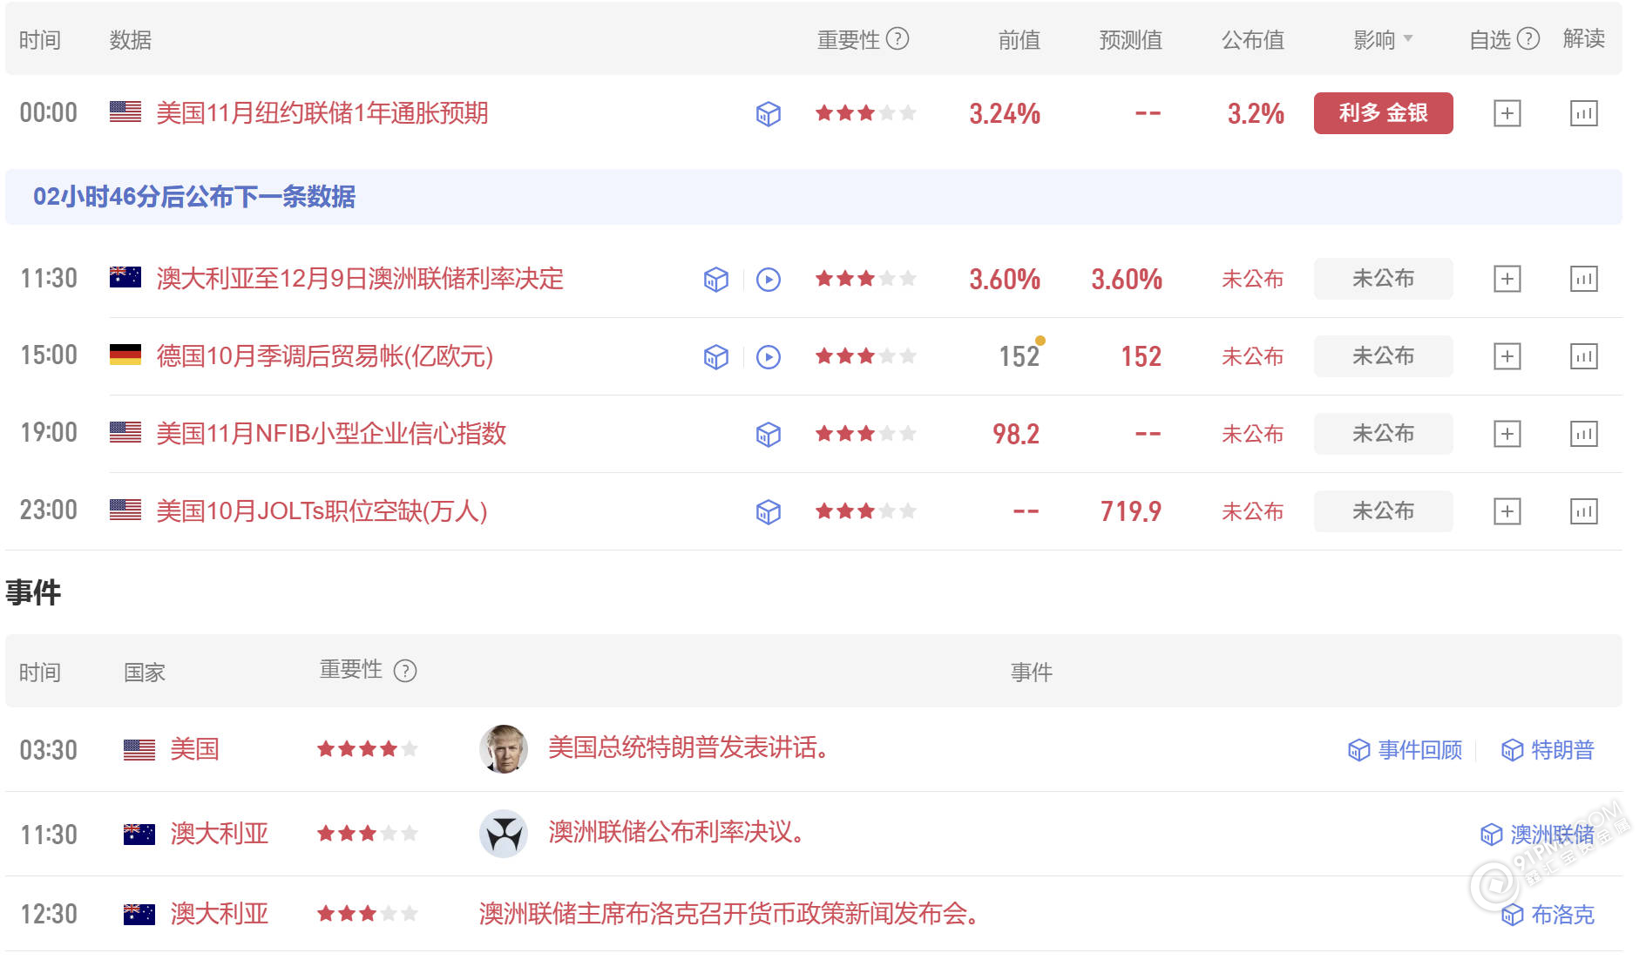The image size is (1646, 960).
Task: Click the star importance rating for 澳洲联储公布利率决议
Action: pyautogui.click(x=366, y=833)
